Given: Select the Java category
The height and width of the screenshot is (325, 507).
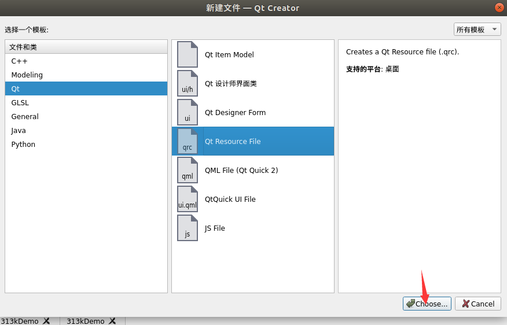Looking at the screenshot, I should tap(86, 131).
